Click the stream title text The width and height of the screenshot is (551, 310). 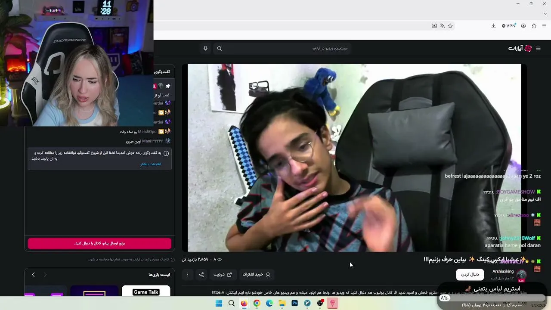point(475,259)
